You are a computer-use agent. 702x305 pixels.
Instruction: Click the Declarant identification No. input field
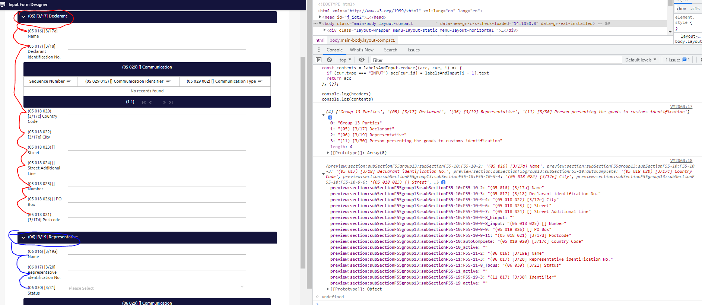pos(157,46)
